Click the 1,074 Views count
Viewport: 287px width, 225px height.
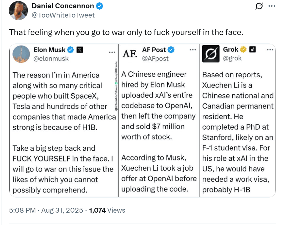coord(107,210)
